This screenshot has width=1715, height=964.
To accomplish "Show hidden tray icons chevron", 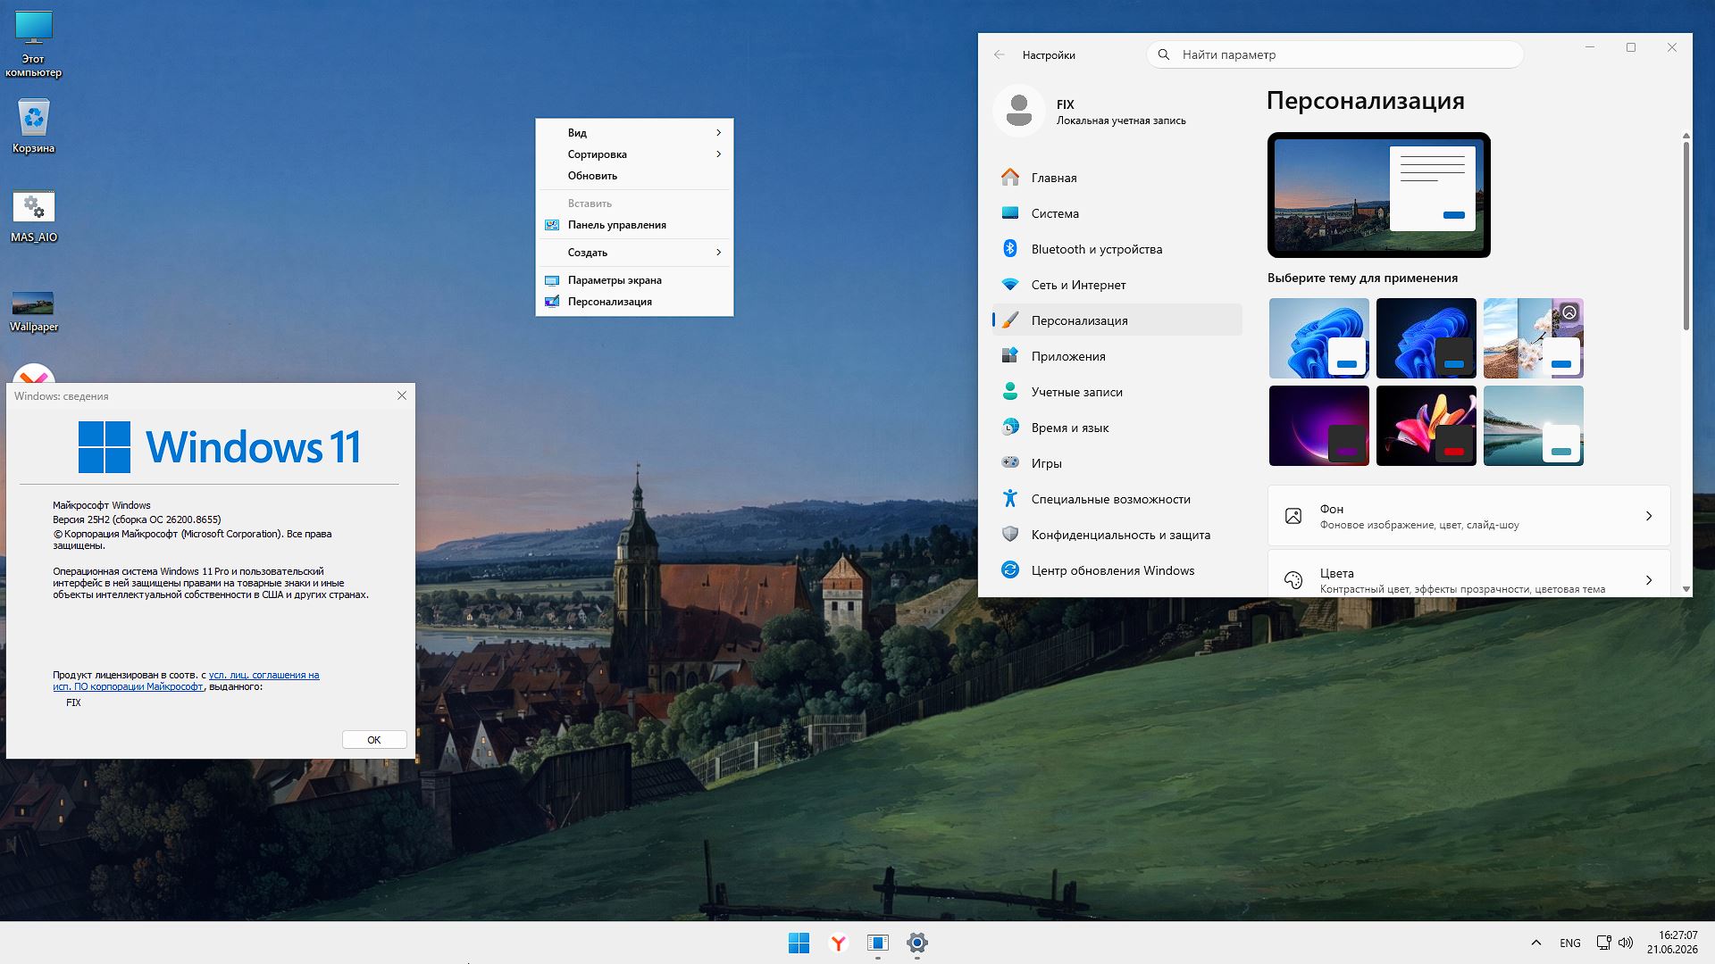I will [1536, 943].
